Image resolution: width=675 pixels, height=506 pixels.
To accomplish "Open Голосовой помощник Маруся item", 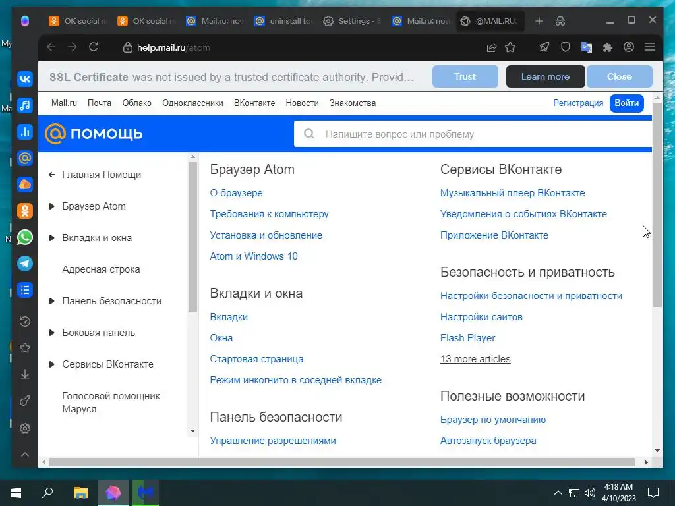I will [x=111, y=403].
